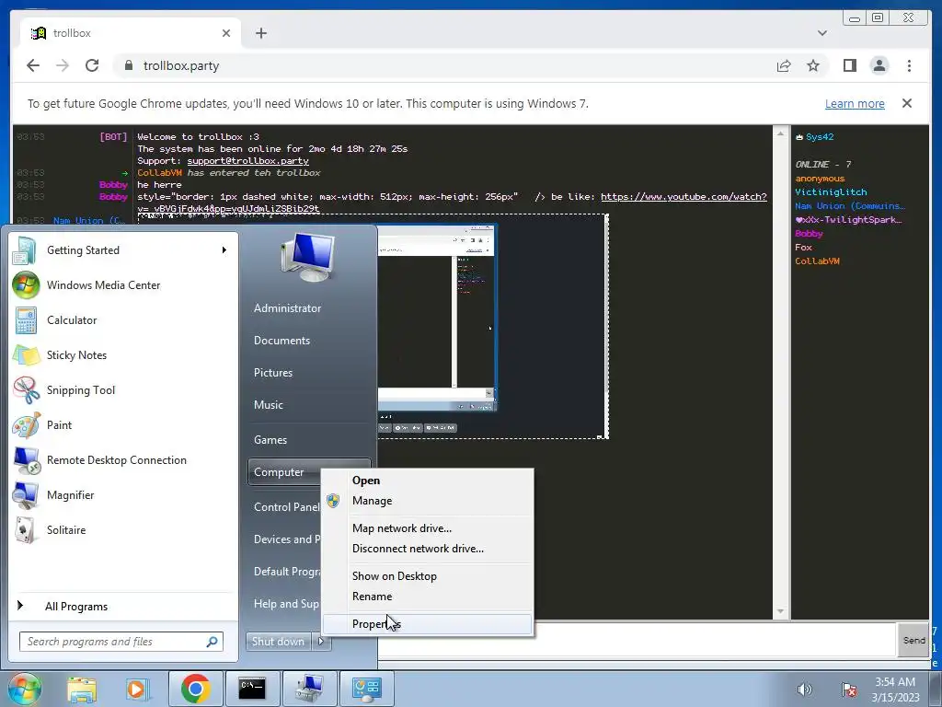
Task: View site information lock icon
Action: (x=128, y=65)
